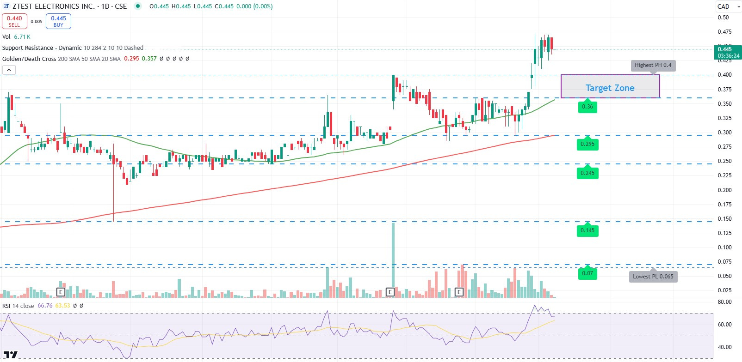Click the leftmost earnings E marker
The width and height of the screenshot is (742, 362).
[x=61, y=292]
